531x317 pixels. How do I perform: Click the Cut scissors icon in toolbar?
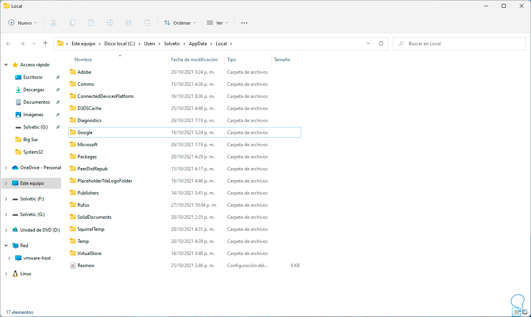point(54,23)
